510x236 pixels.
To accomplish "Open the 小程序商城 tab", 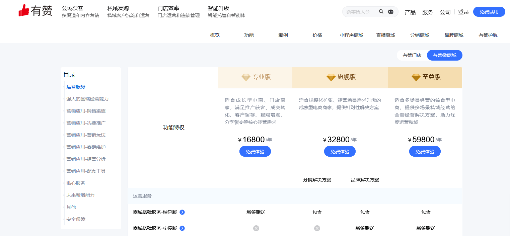I will [351, 35].
